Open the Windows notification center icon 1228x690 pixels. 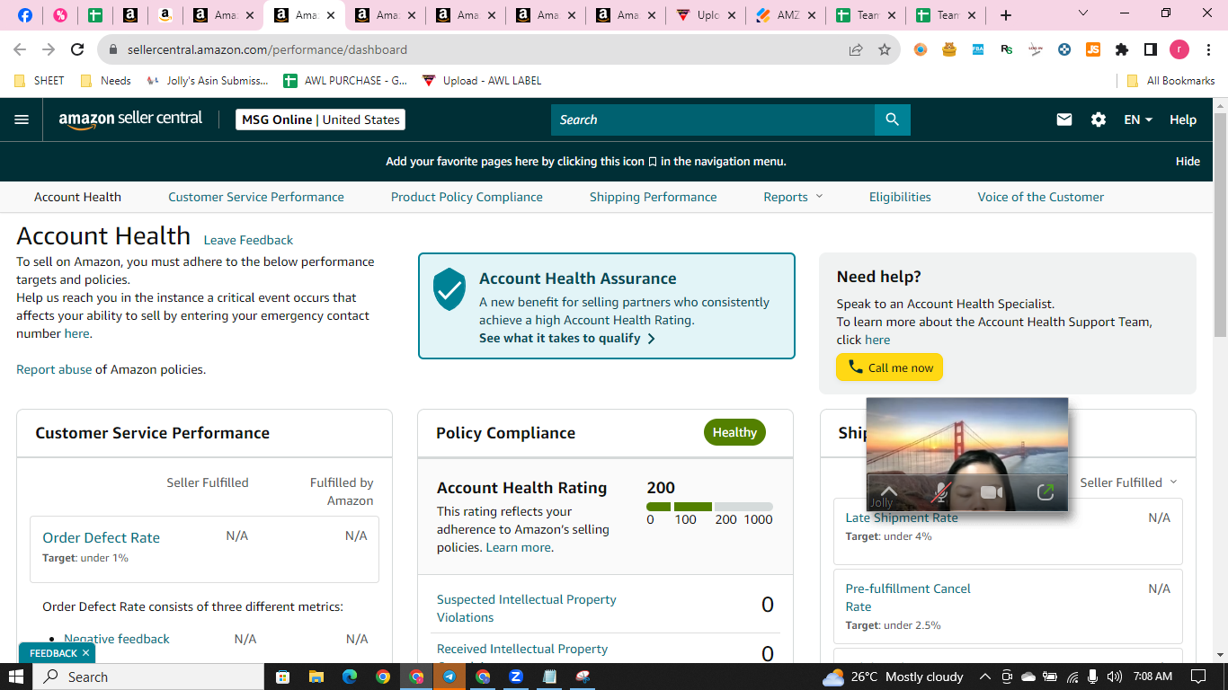(1197, 677)
